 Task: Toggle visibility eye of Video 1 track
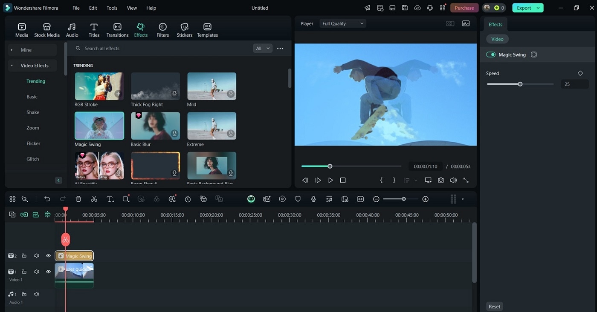point(48,272)
